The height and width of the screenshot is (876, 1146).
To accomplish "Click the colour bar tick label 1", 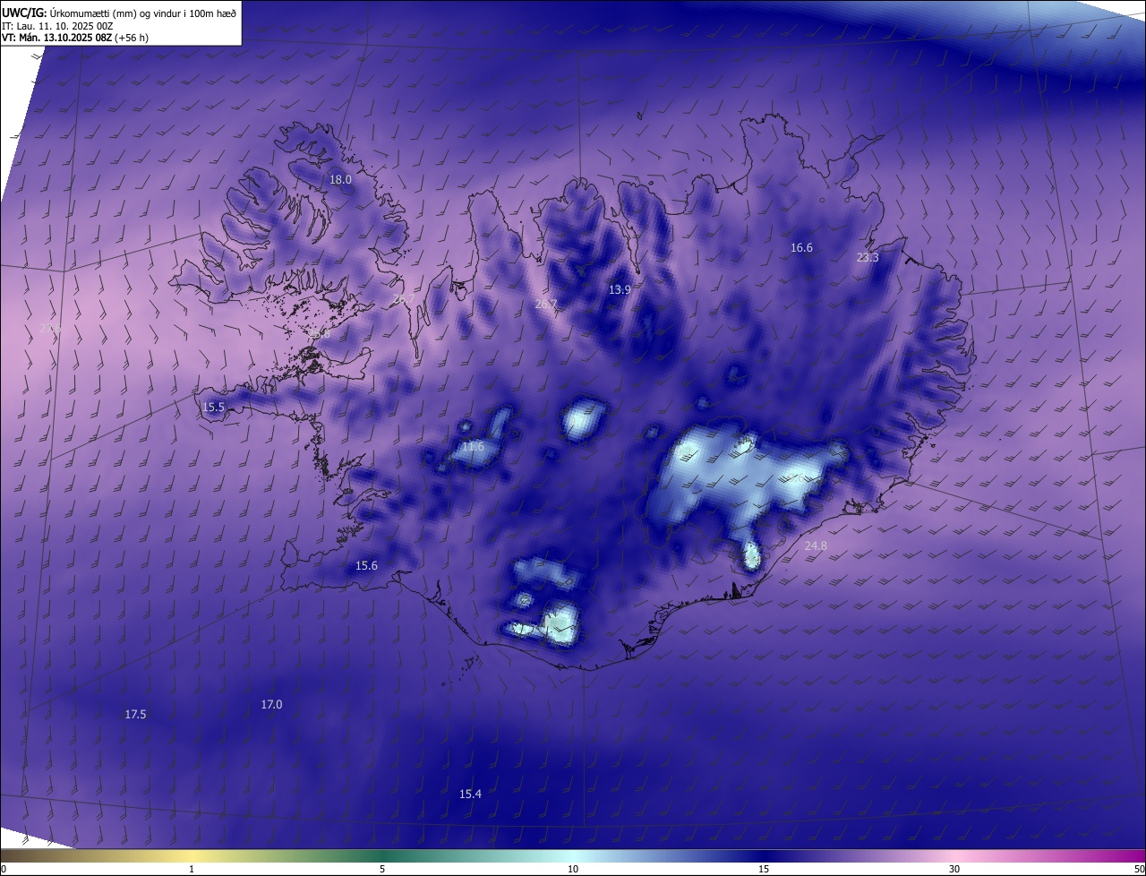I will (192, 869).
